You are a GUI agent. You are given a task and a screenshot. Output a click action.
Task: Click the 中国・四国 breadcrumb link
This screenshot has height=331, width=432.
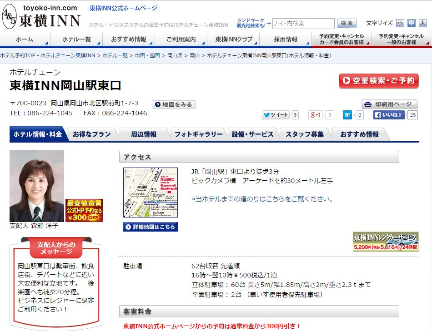click(147, 55)
